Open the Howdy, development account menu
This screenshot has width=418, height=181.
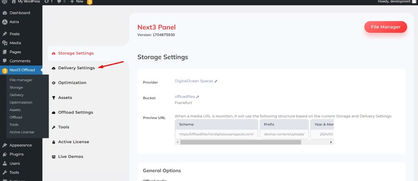click(x=397, y=2)
